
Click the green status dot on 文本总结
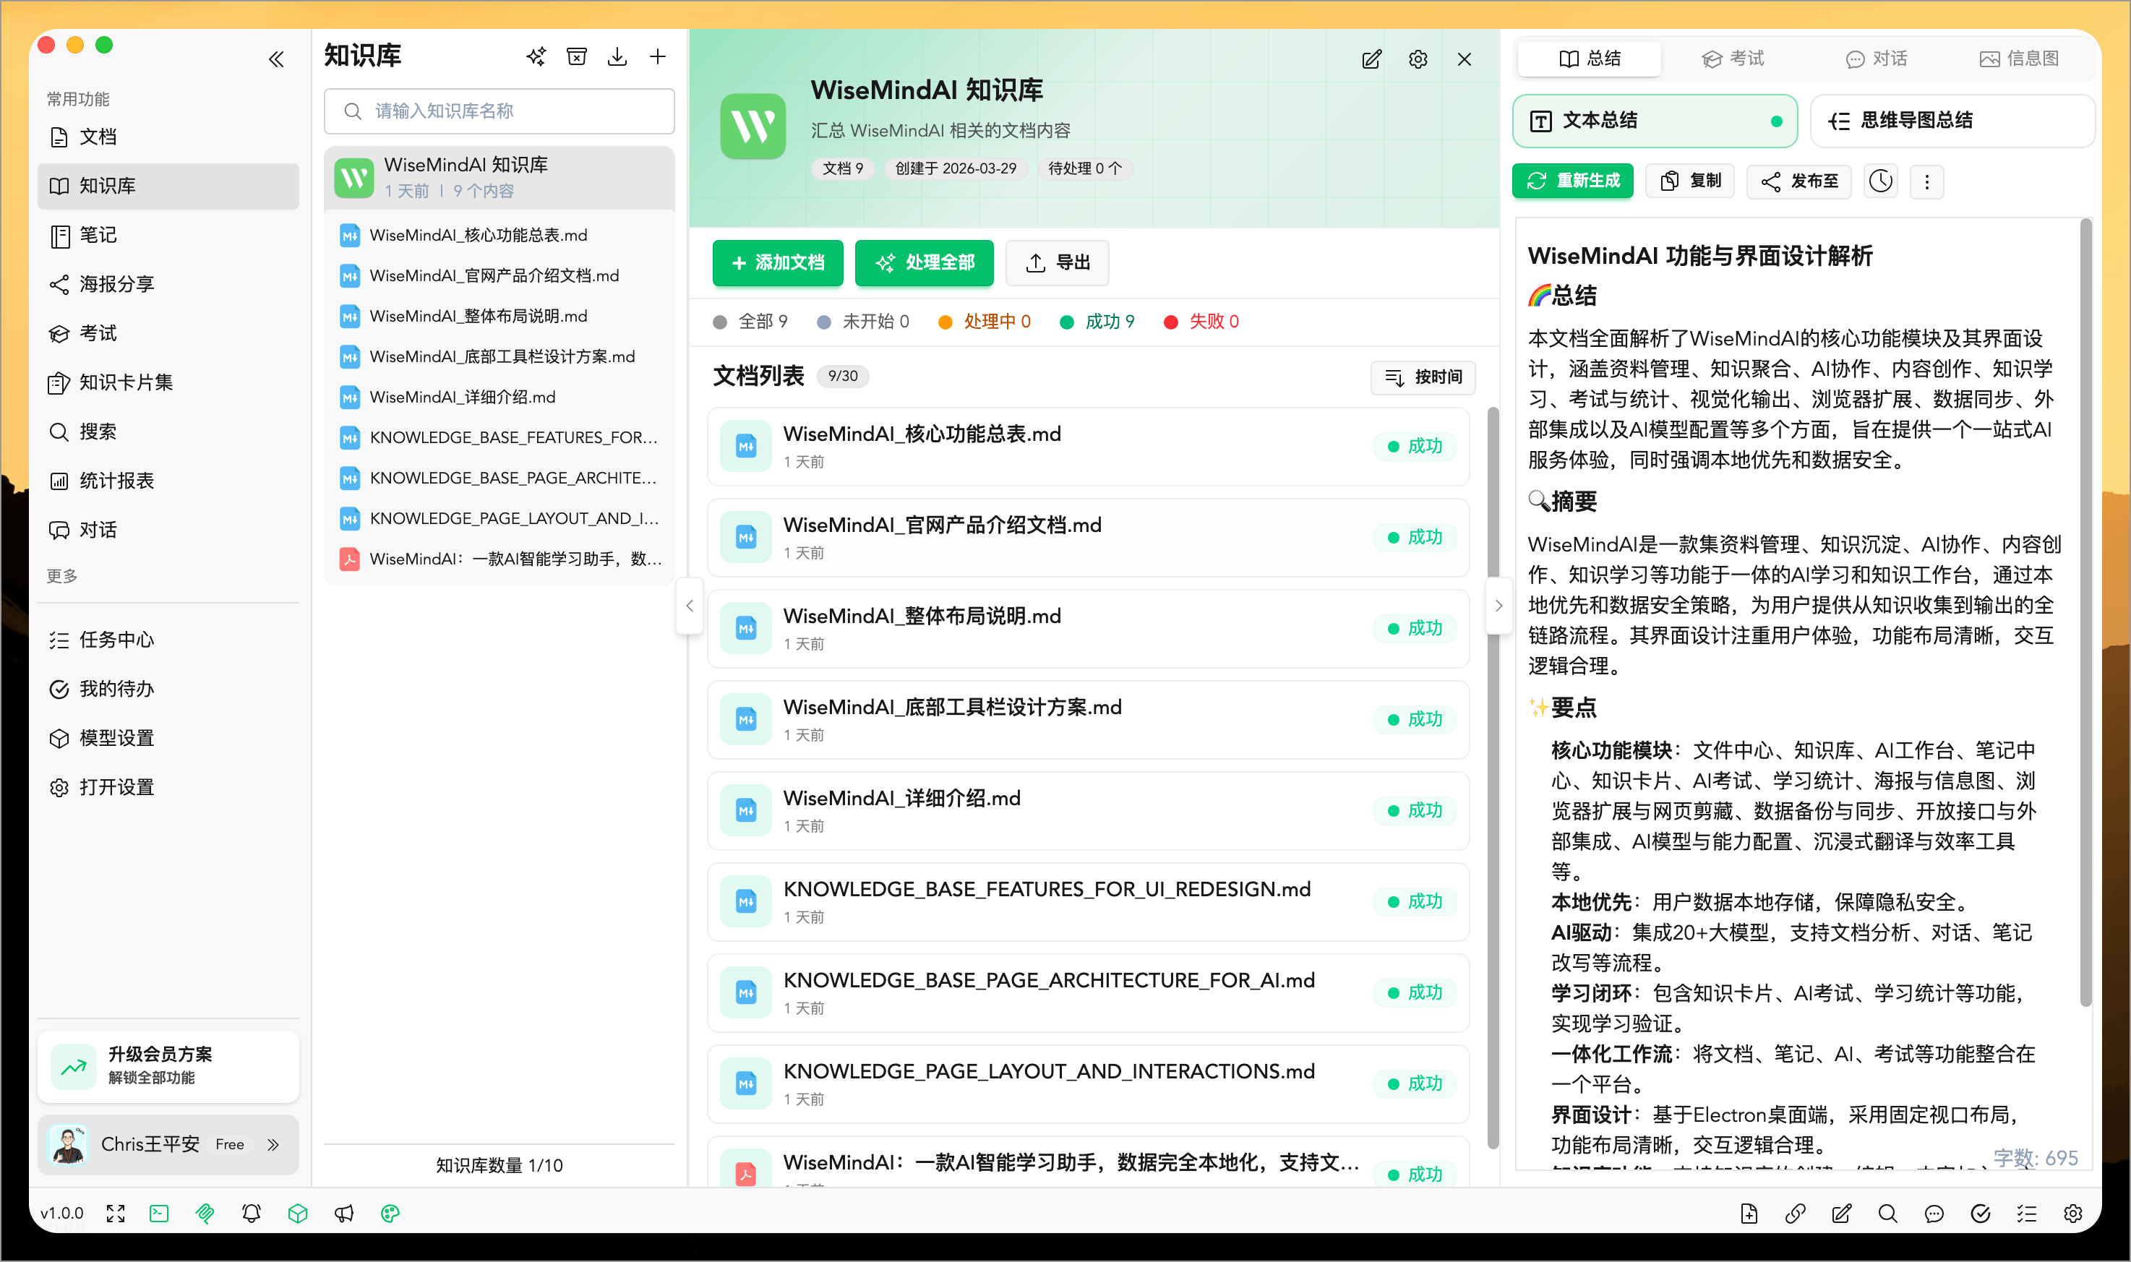[x=1775, y=121]
